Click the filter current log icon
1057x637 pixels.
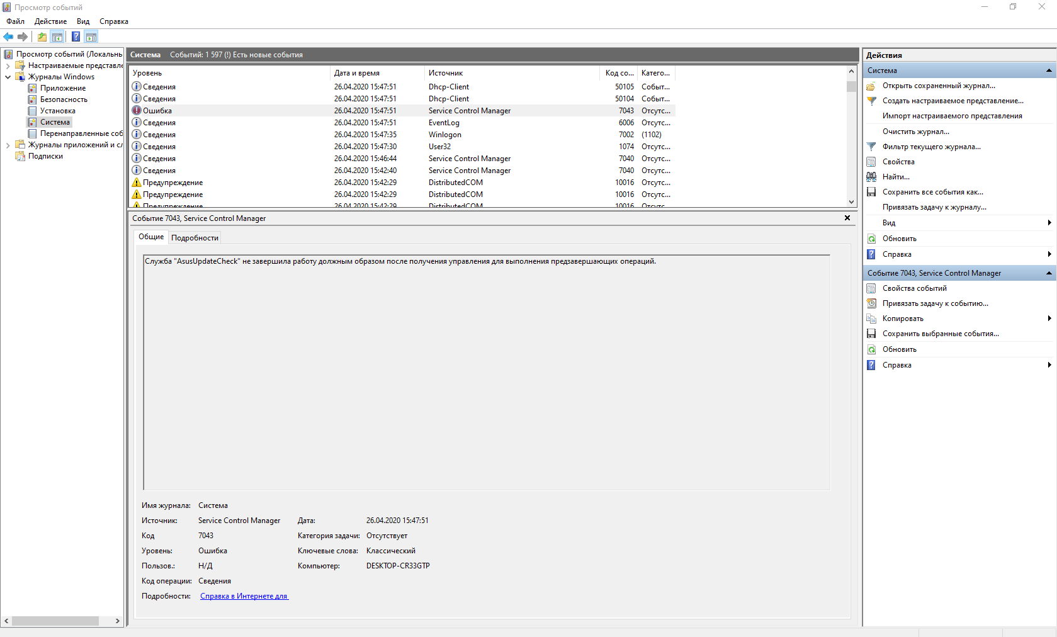871,147
